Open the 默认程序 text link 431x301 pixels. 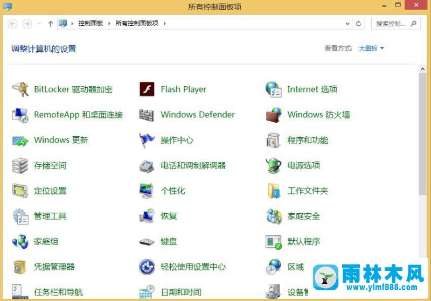click(x=303, y=242)
